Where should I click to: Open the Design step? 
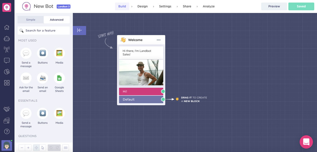coord(143,6)
